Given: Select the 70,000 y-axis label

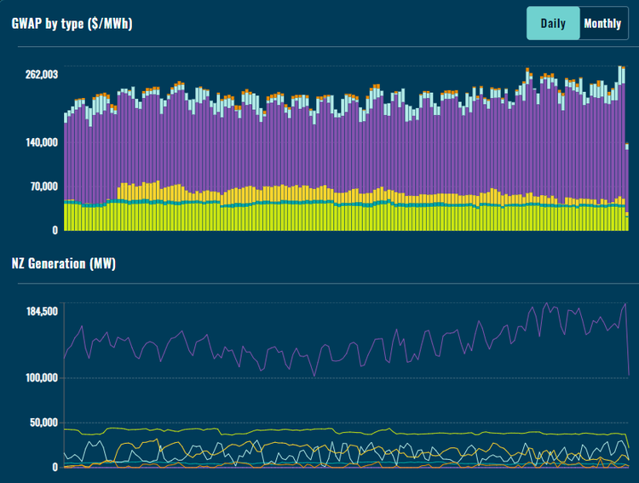Looking at the screenshot, I should point(43,187).
